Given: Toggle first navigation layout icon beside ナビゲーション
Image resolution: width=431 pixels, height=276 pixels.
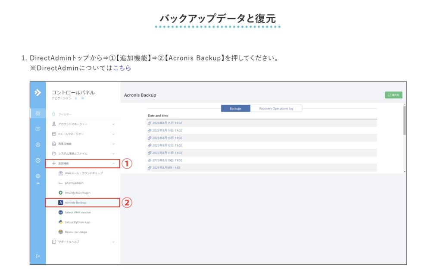Looking at the screenshot, I should pyautogui.click(x=76, y=98).
